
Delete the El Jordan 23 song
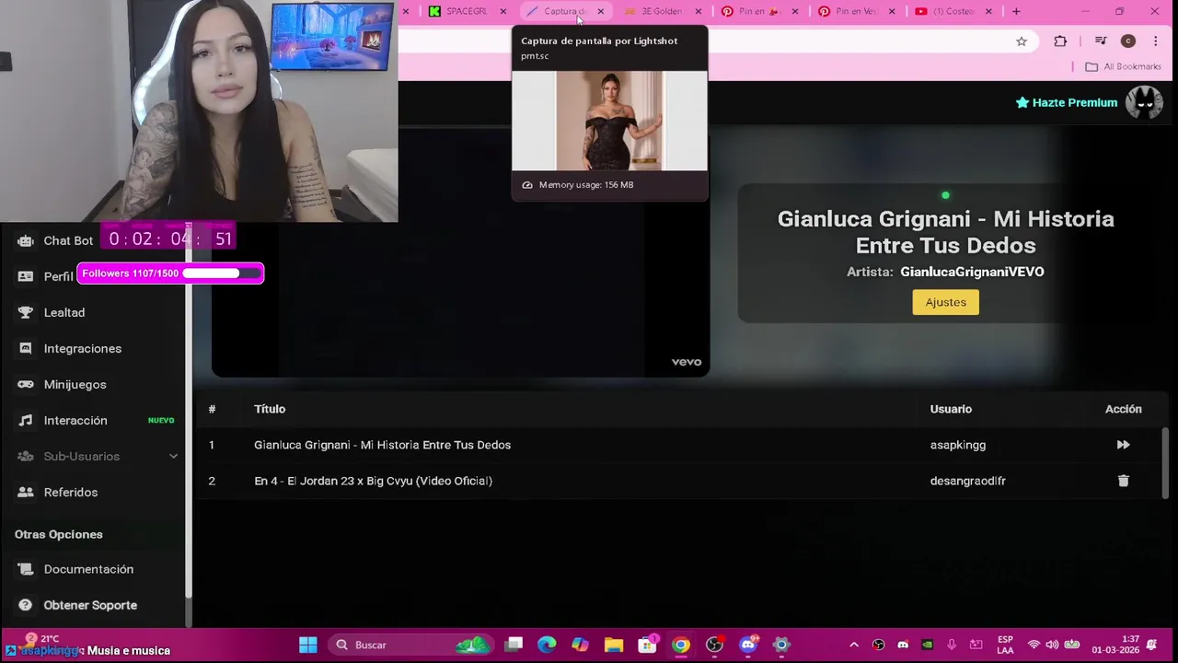pyautogui.click(x=1123, y=481)
